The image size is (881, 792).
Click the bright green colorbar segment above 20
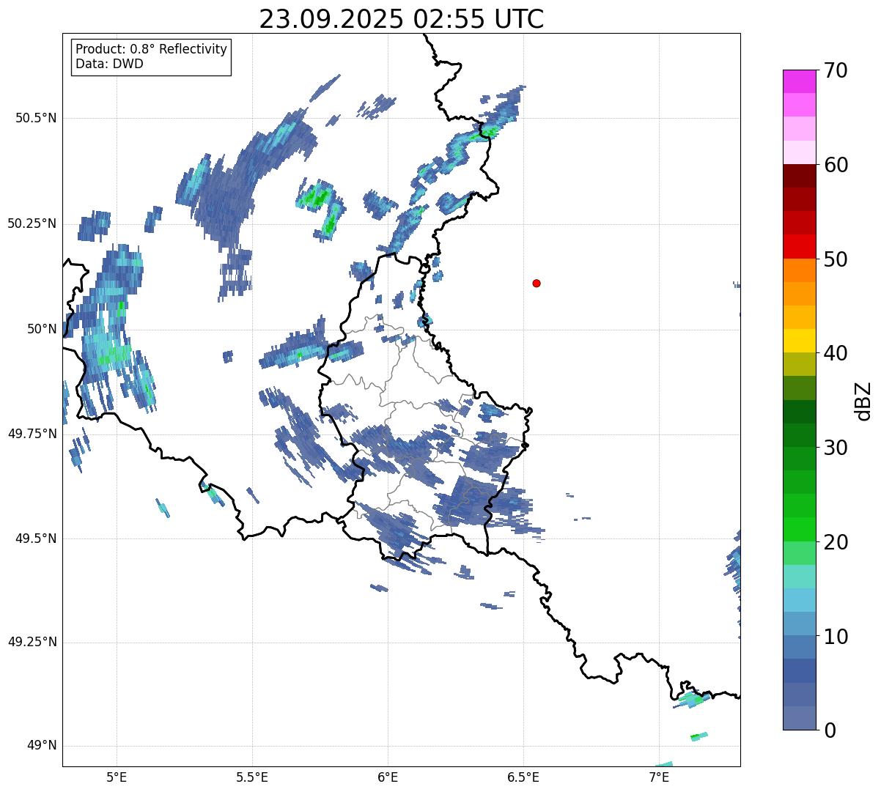click(x=800, y=529)
